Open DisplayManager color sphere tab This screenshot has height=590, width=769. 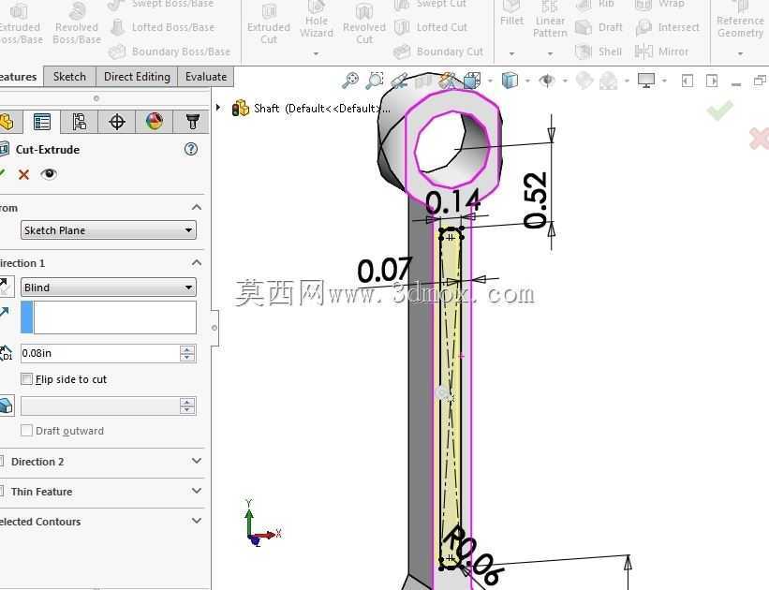pyautogui.click(x=154, y=122)
